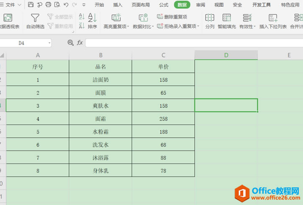Toggle 自动筛选 auto filter funnel
Screen dimensions: 303x205
point(35,18)
